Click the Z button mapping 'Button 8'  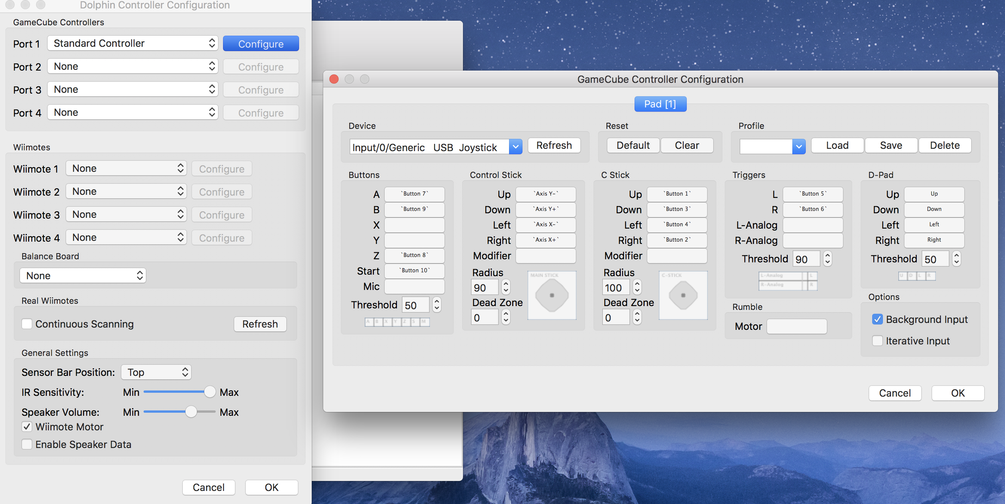pyautogui.click(x=414, y=255)
